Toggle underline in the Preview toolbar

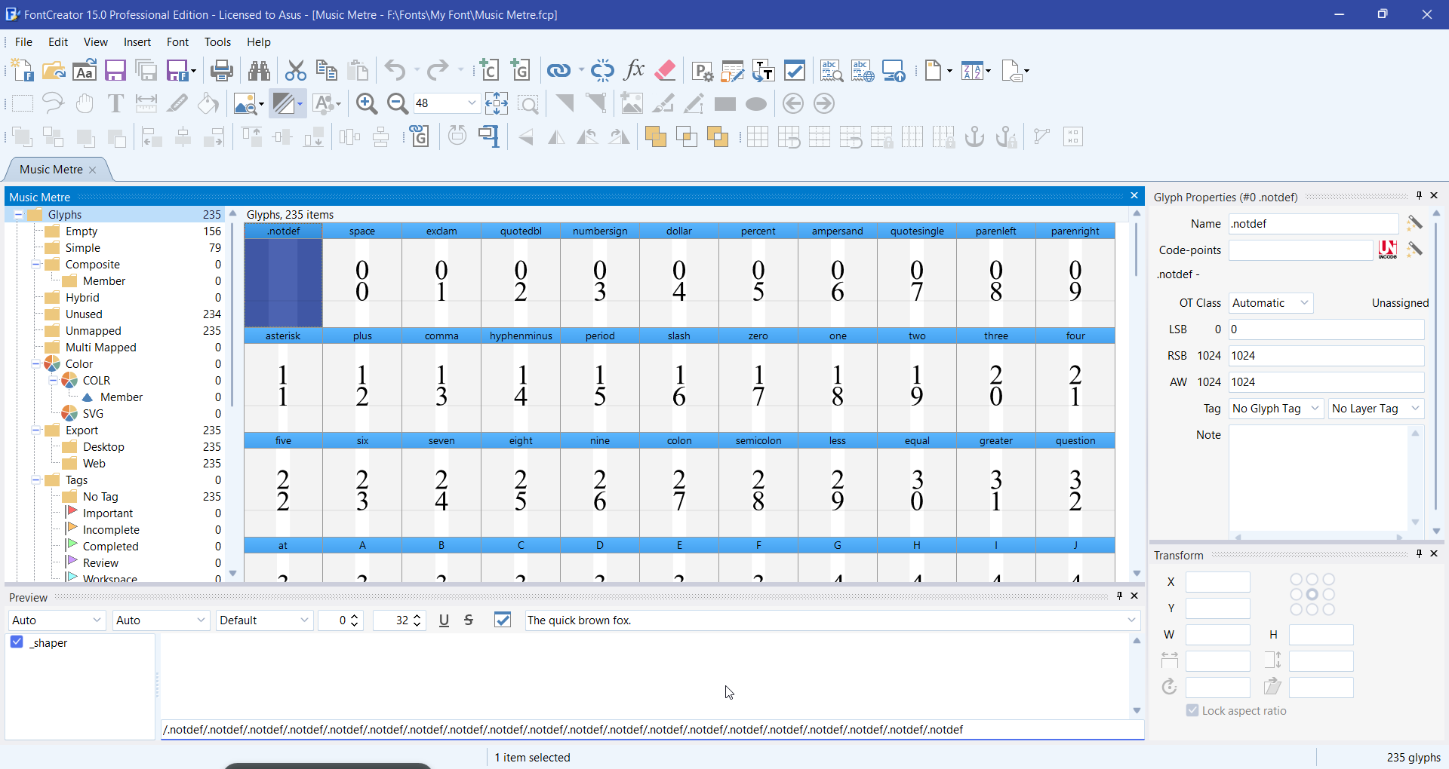444,620
